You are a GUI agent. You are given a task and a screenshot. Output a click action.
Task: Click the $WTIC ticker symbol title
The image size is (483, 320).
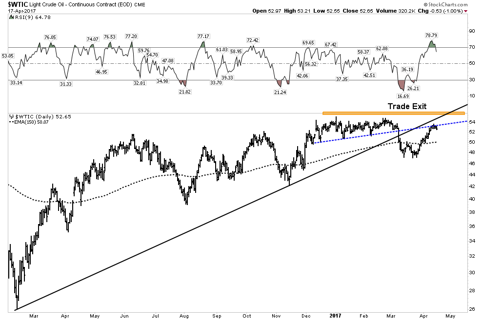click(18, 4)
